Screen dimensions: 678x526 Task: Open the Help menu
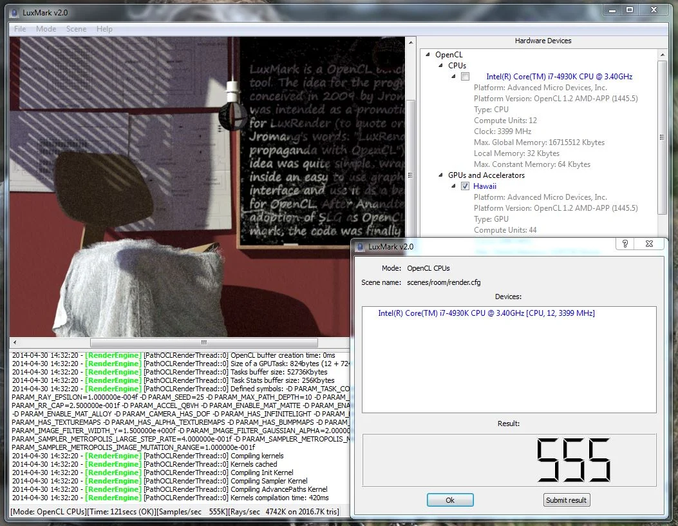pyautogui.click(x=104, y=29)
